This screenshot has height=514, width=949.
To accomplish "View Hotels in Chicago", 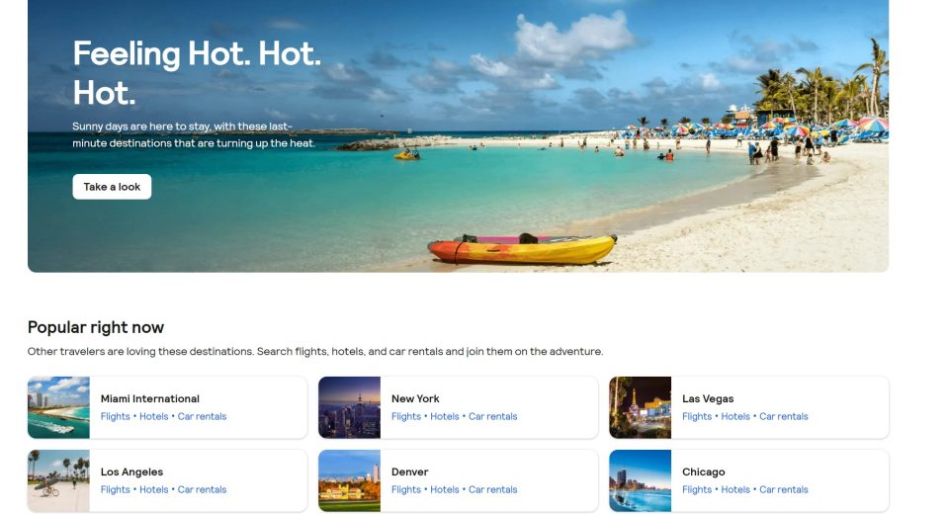I will point(735,490).
